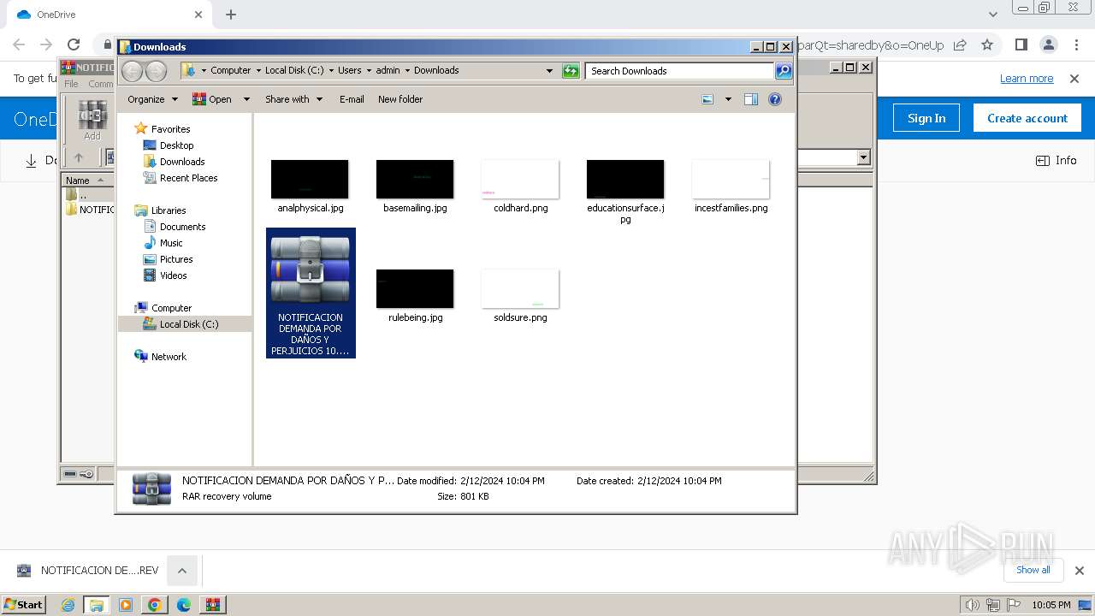This screenshot has width=1095, height=616.
Task: Bookmark this page star icon
Action: [x=987, y=44]
